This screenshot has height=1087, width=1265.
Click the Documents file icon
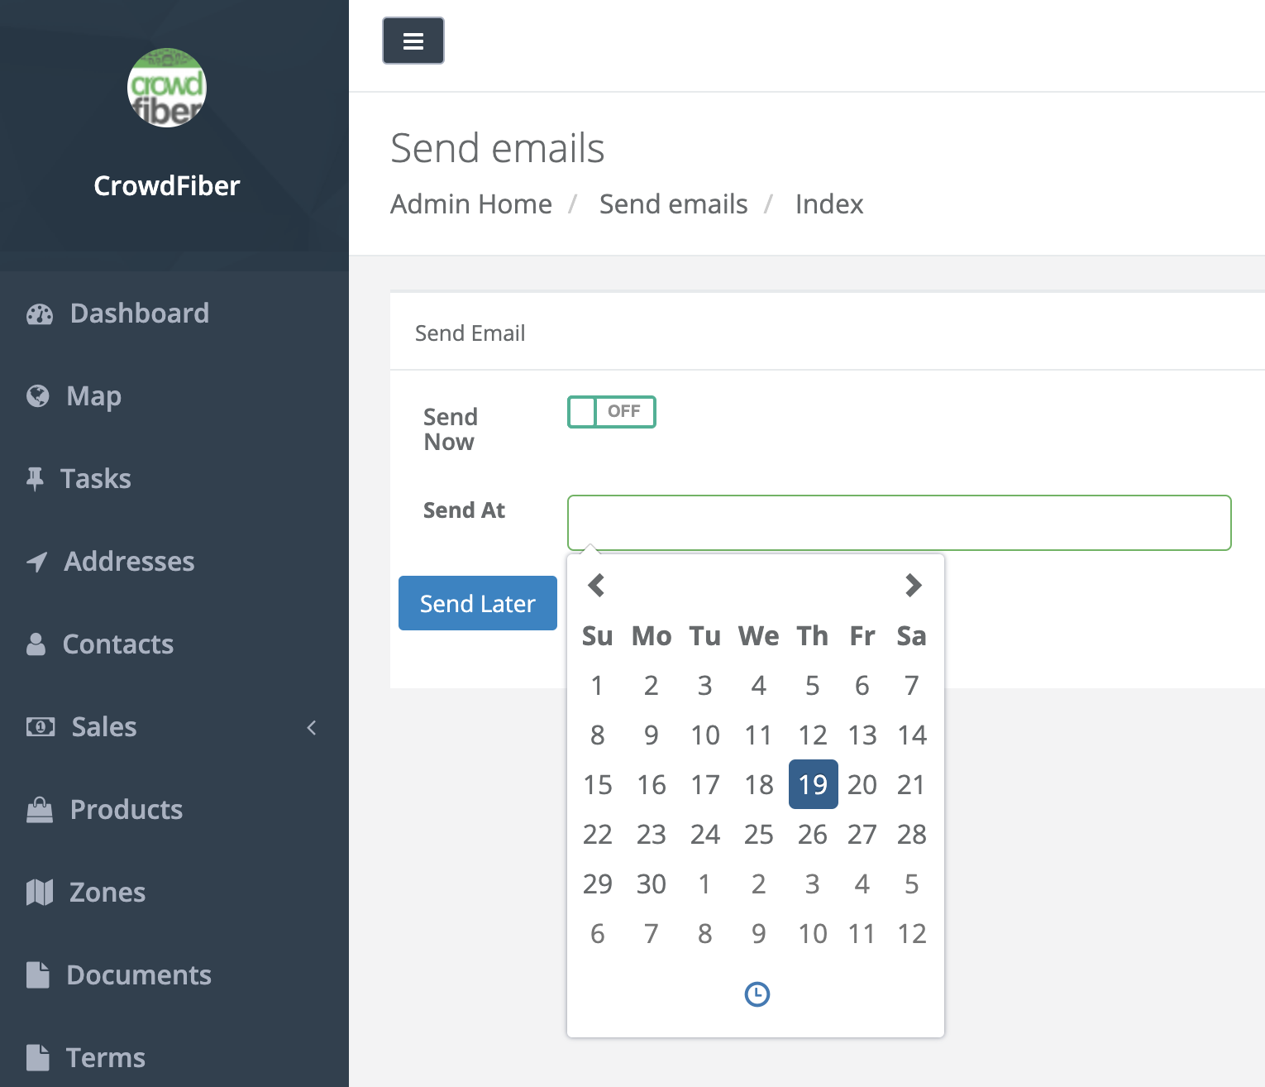pyautogui.click(x=38, y=975)
